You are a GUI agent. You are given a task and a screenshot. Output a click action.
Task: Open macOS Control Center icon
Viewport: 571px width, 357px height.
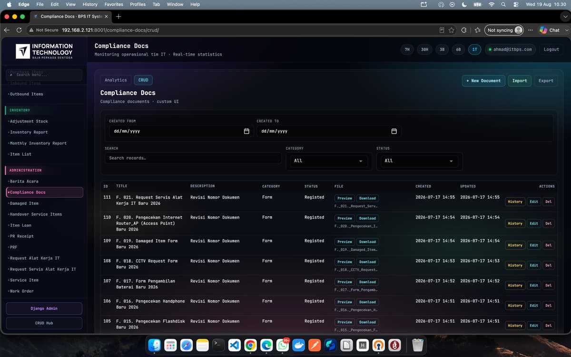point(516,4)
